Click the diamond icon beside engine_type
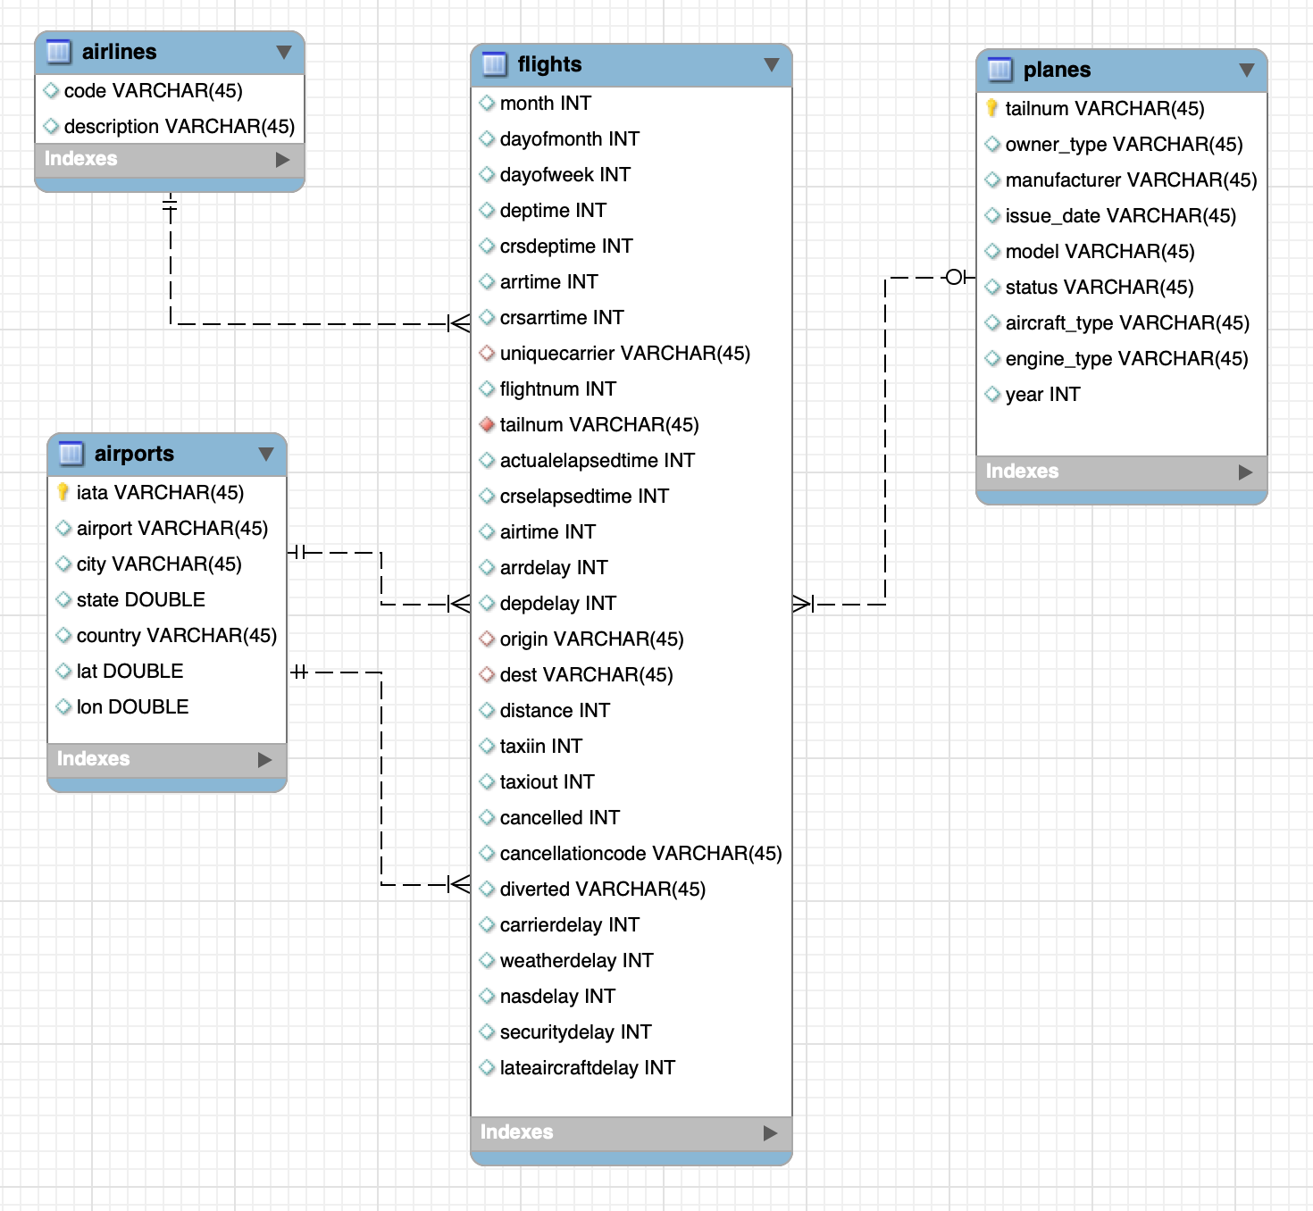The height and width of the screenshot is (1211, 1313). click(992, 358)
